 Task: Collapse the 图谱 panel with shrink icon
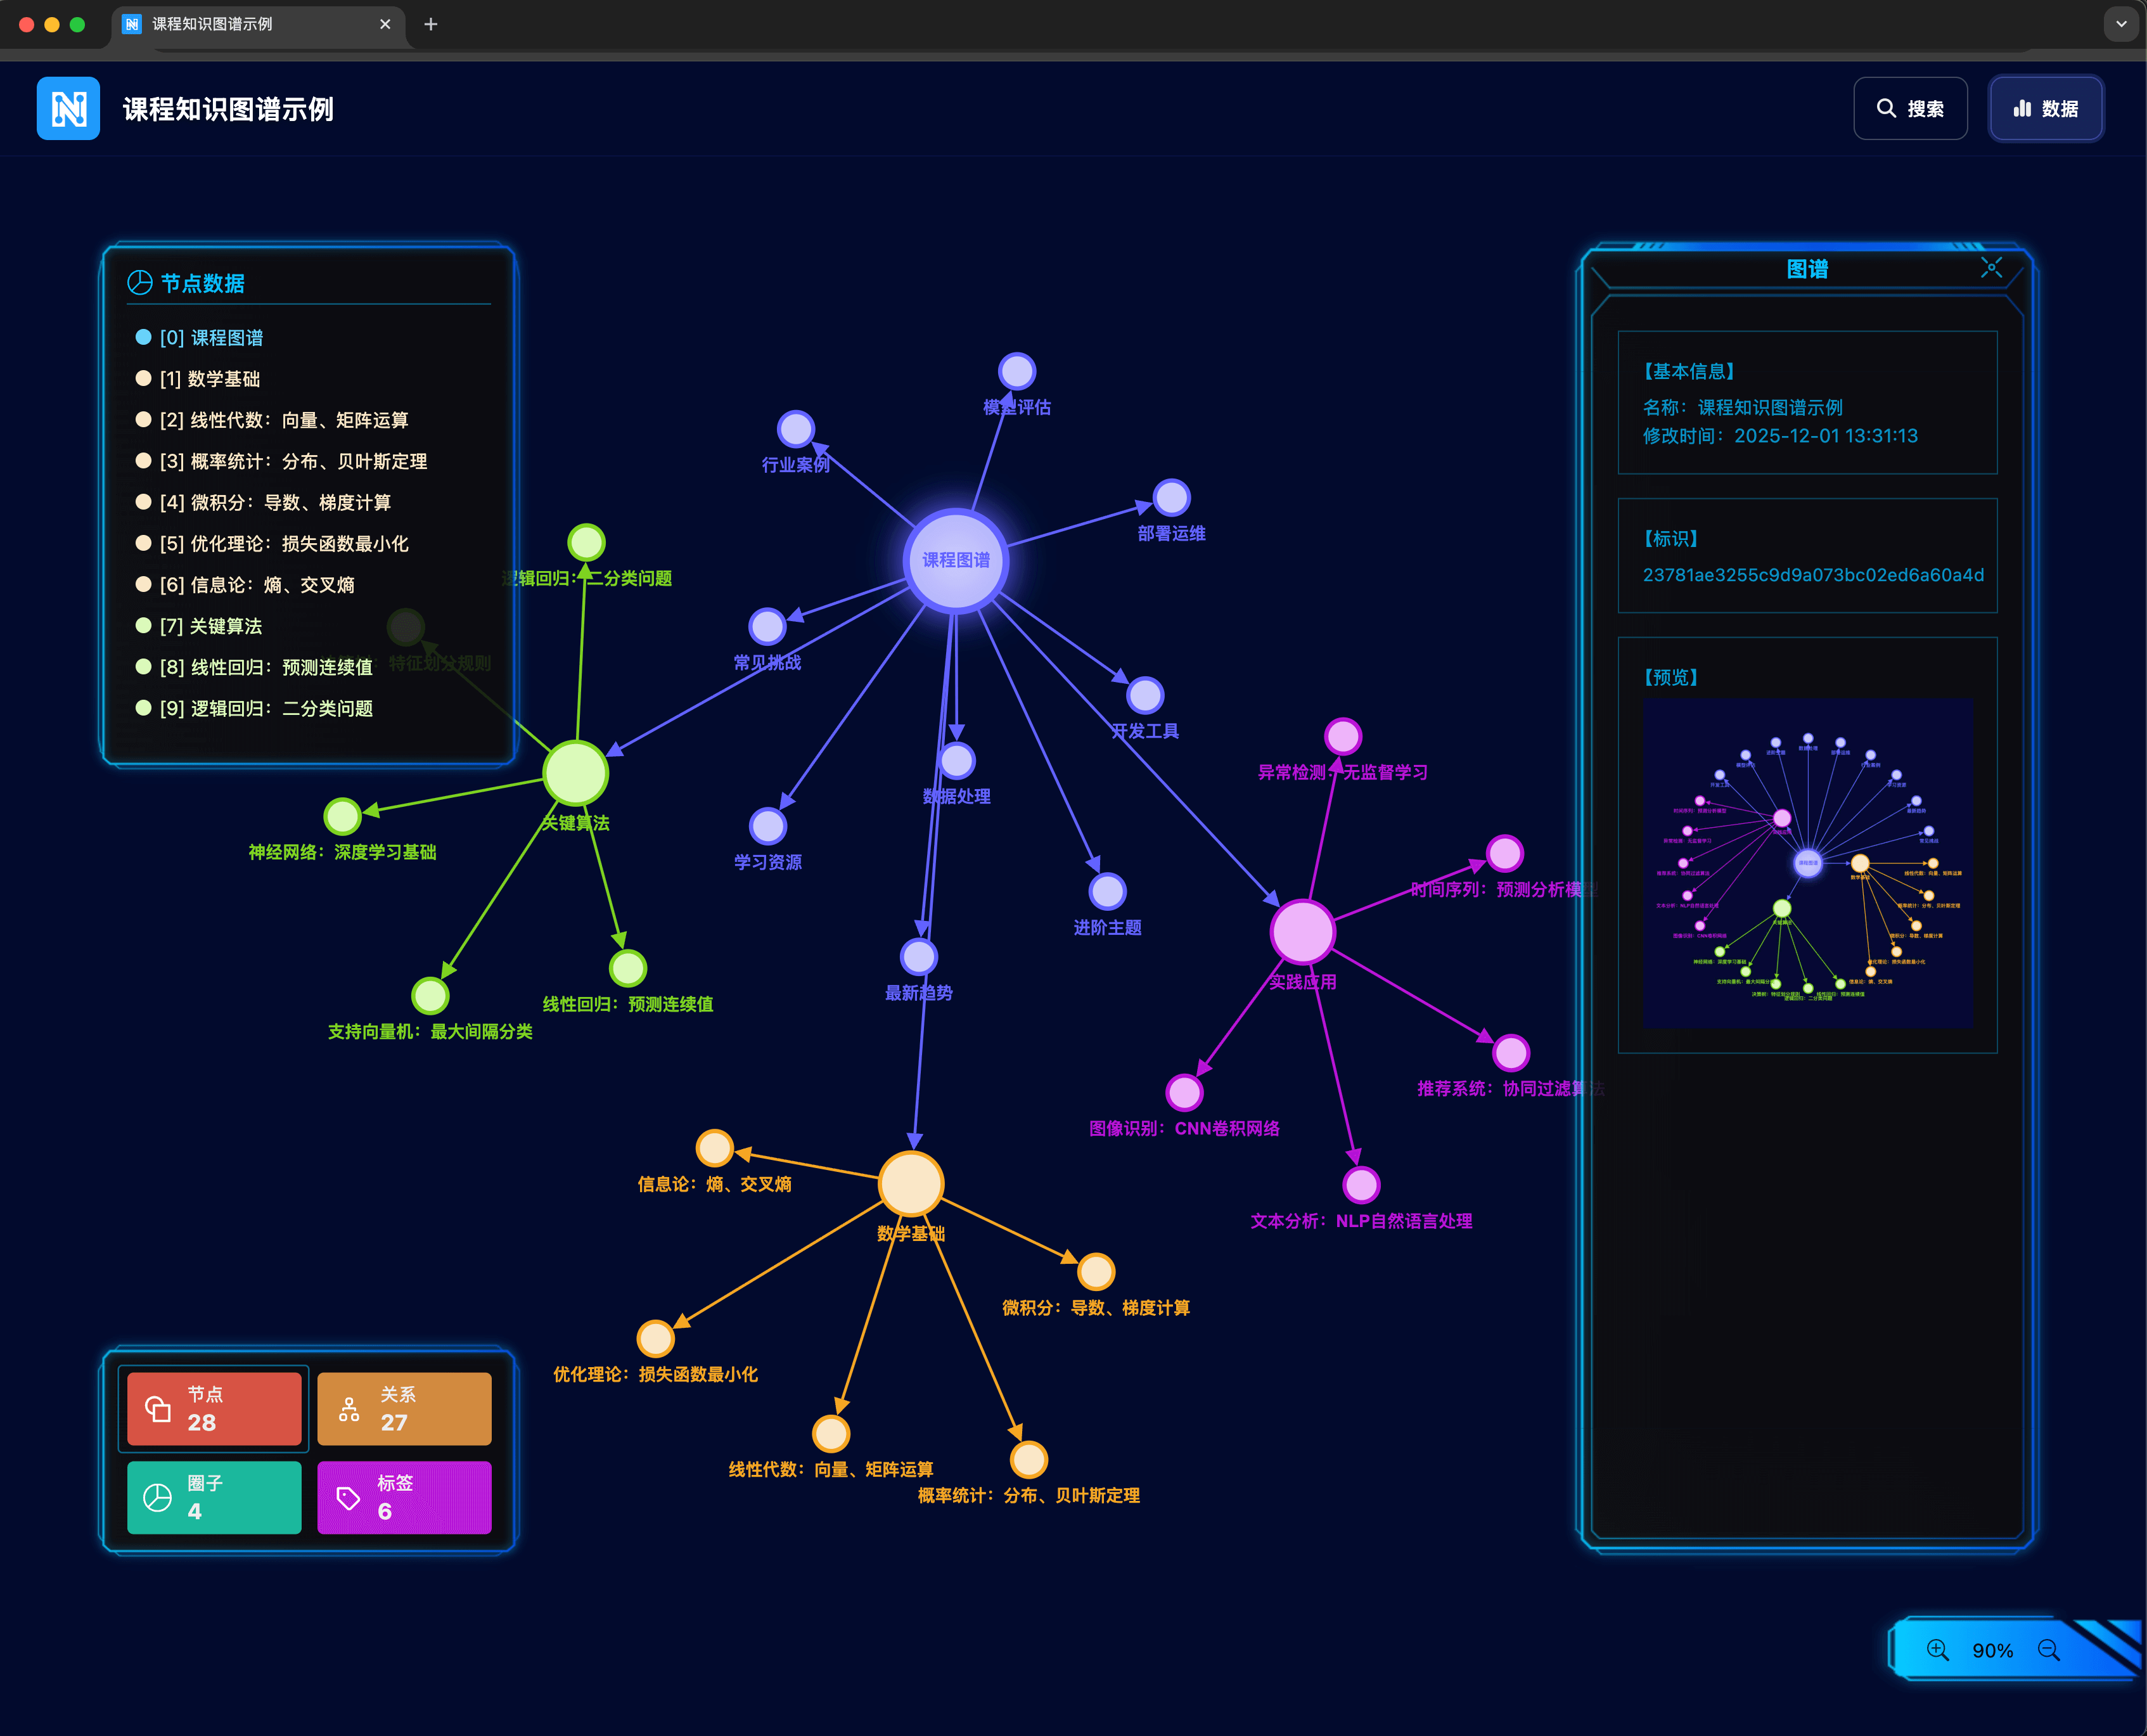(1991, 267)
